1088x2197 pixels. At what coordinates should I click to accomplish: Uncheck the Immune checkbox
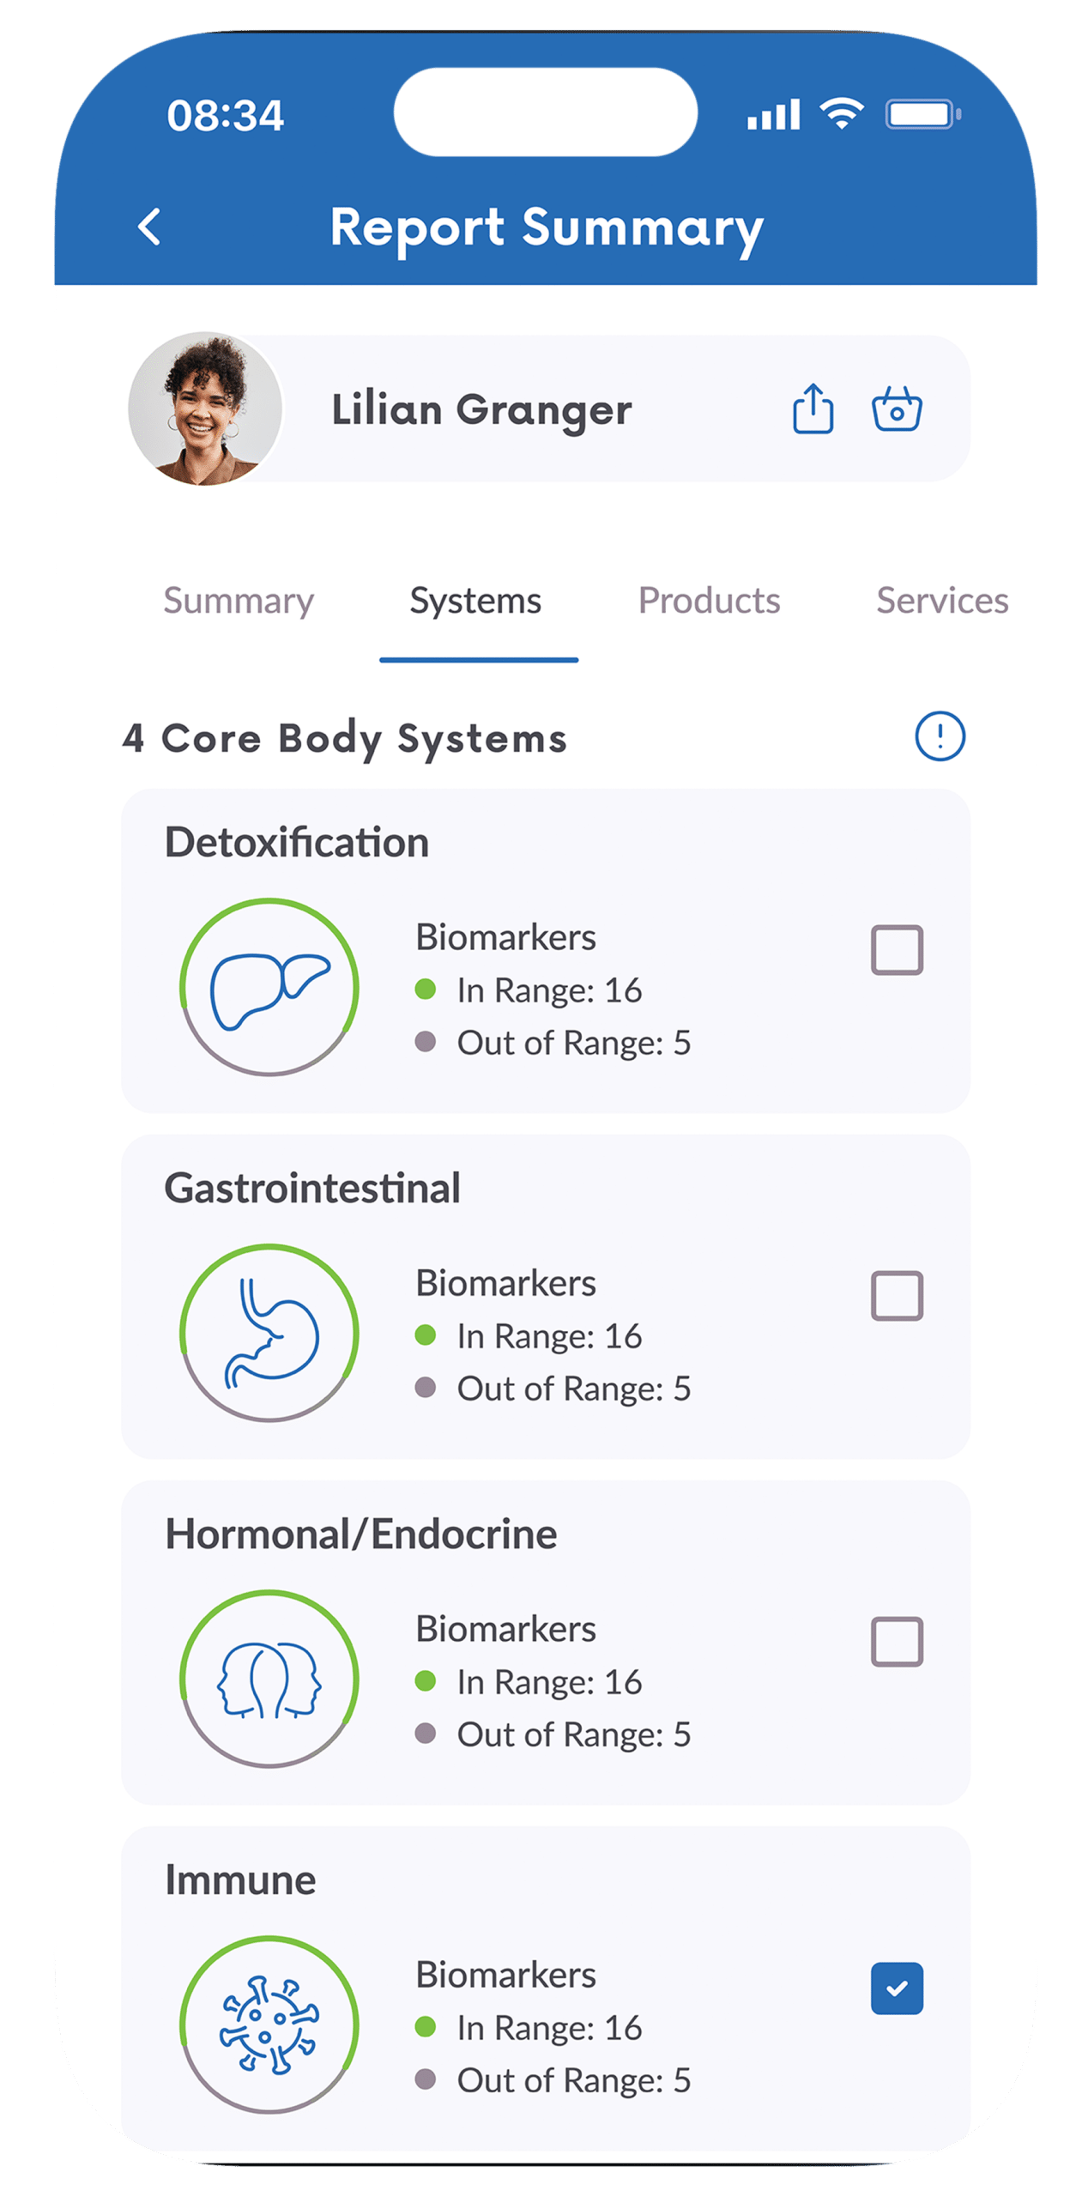pos(897,1988)
